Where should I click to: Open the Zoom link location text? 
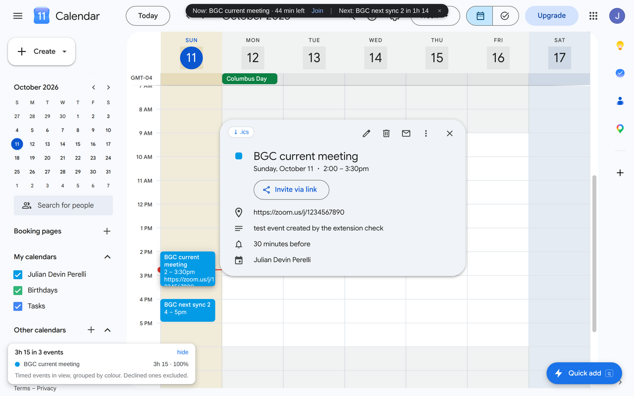pos(299,212)
